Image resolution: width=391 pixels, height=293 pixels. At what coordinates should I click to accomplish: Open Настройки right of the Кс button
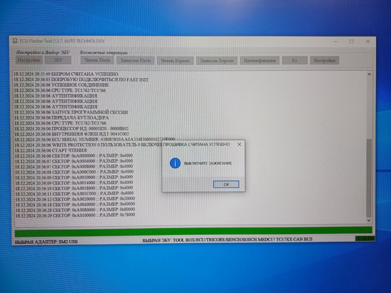click(324, 61)
